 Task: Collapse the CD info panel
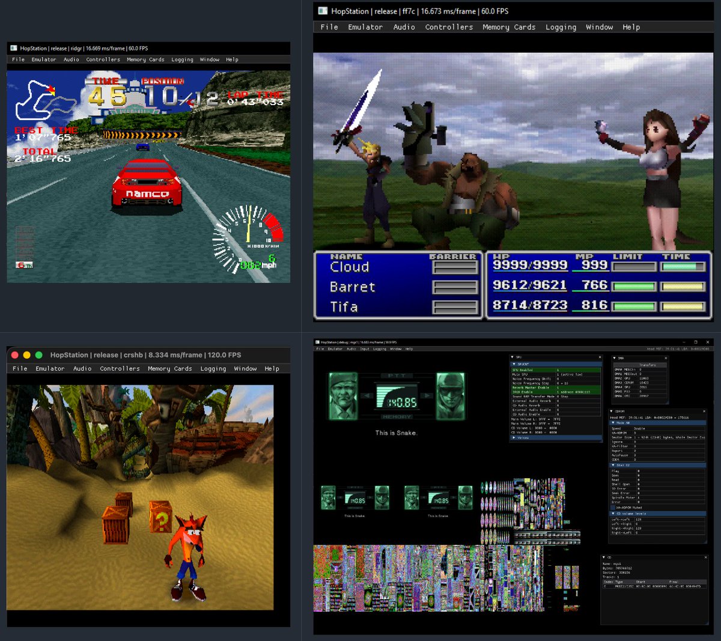[604, 557]
